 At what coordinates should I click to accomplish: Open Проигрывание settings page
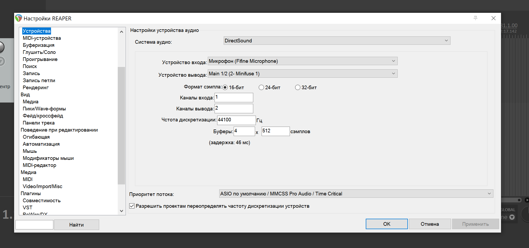click(40, 59)
